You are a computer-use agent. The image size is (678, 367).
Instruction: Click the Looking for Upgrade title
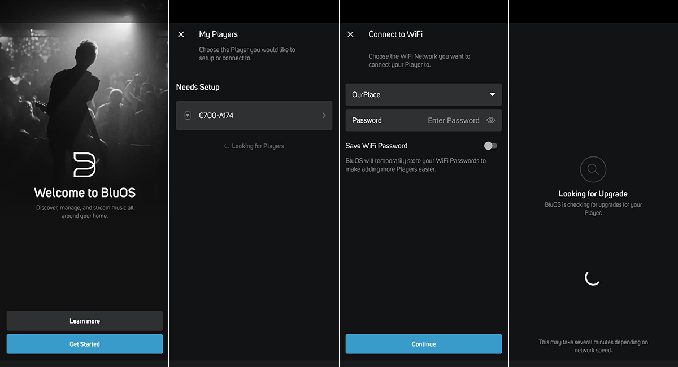[x=593, y=194]
